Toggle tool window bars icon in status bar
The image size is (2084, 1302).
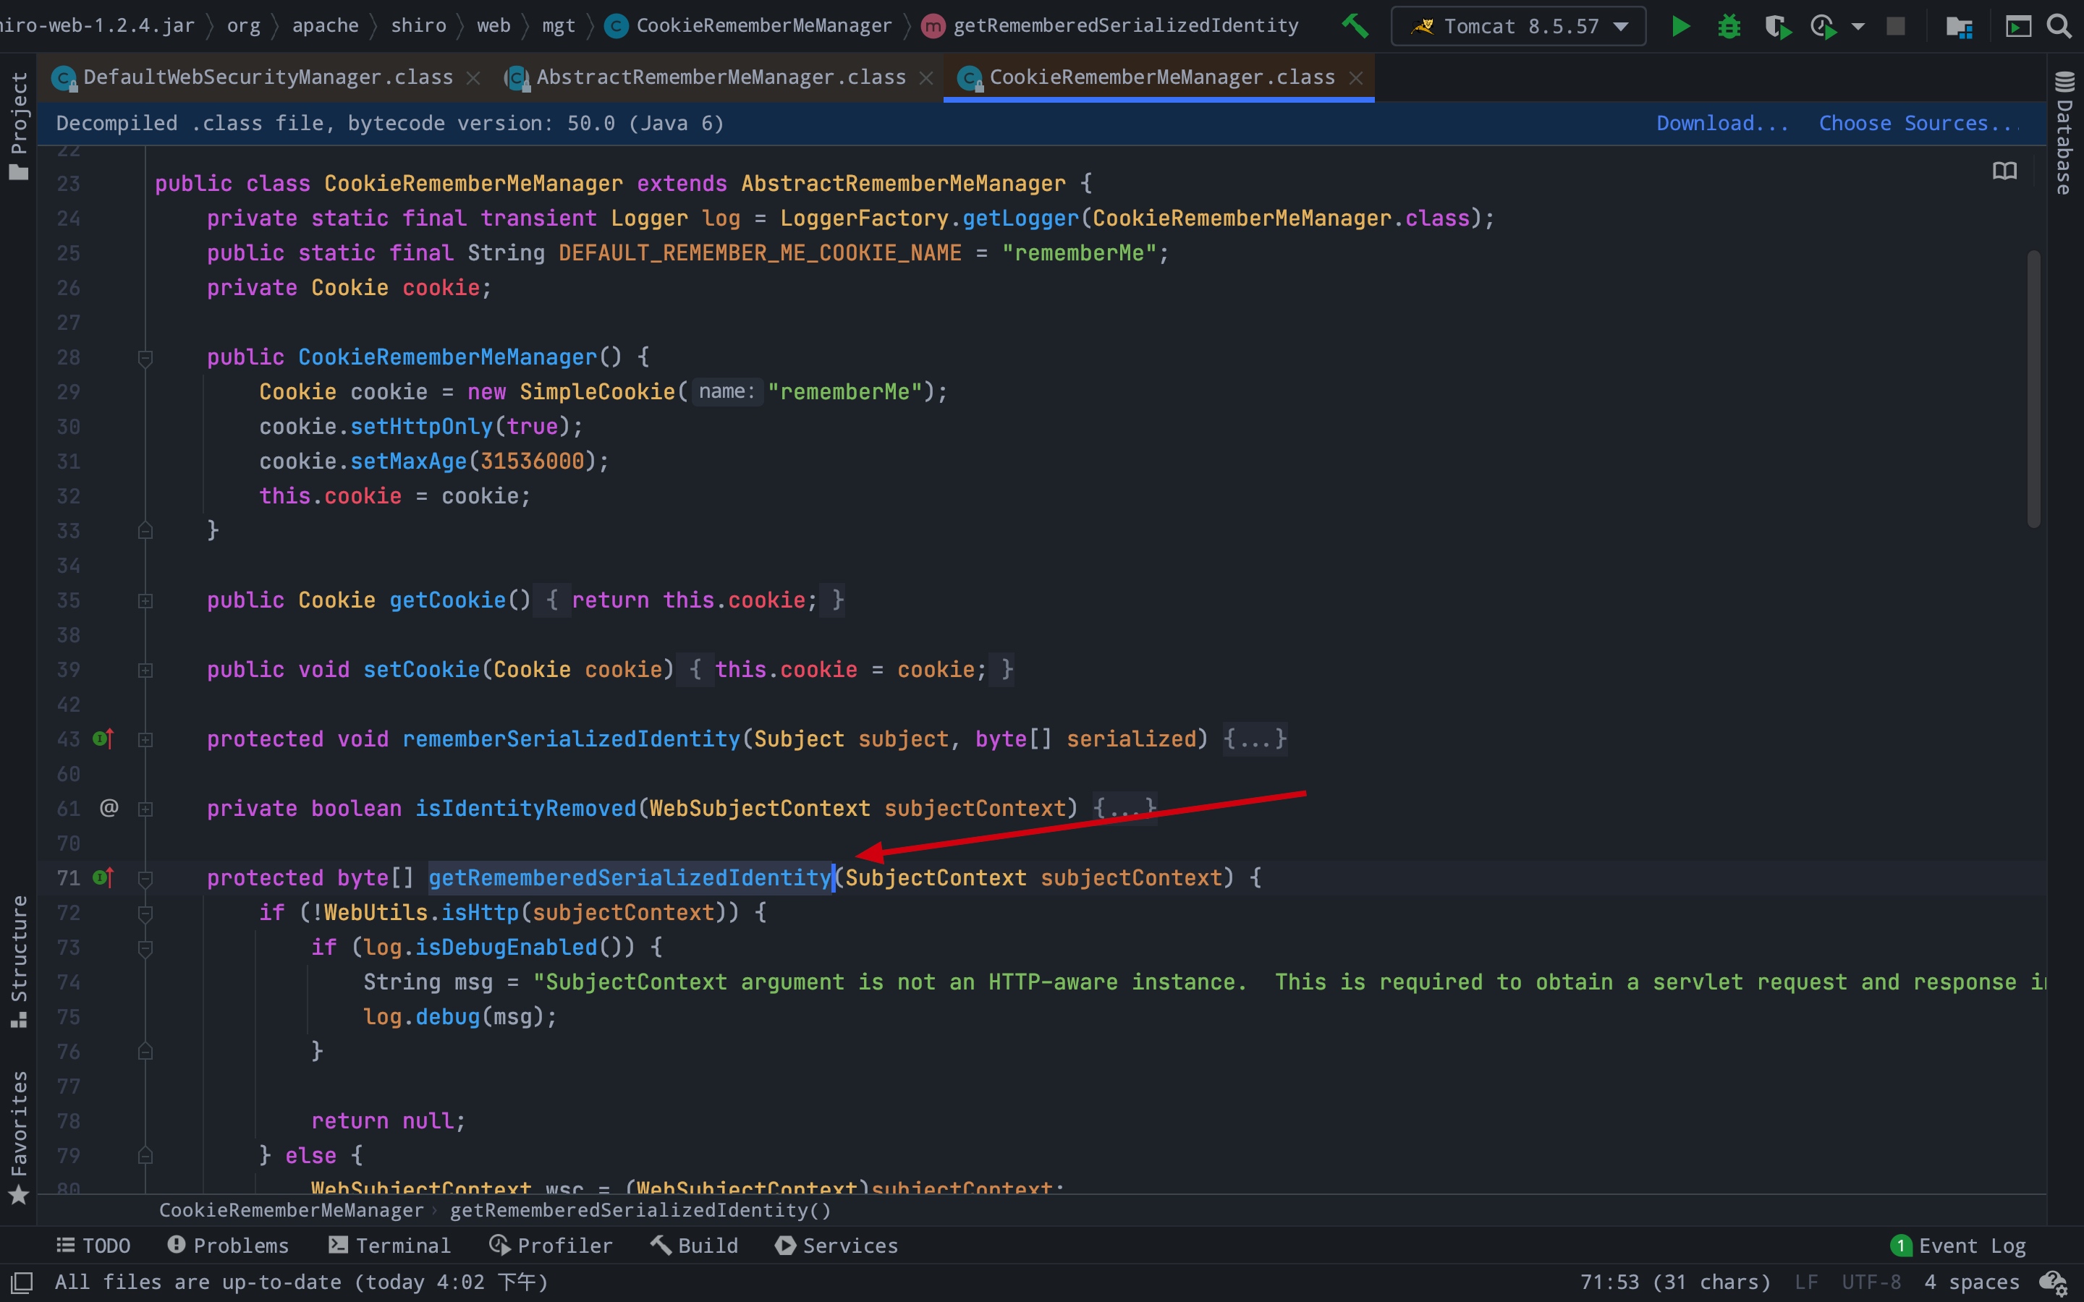(x=22, y=1282)
